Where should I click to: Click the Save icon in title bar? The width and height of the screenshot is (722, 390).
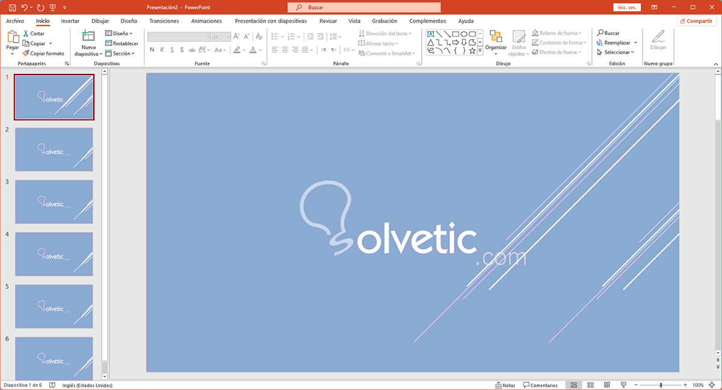pos(11,7)
